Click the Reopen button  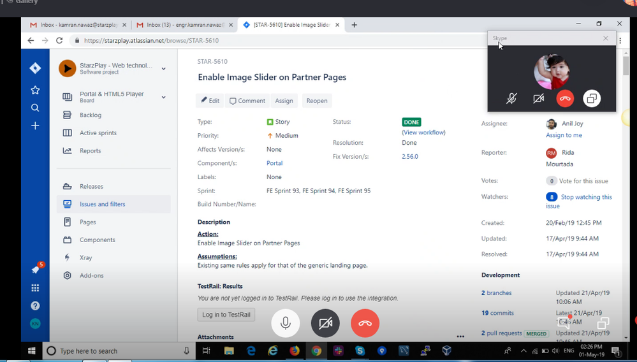point(317,101)
